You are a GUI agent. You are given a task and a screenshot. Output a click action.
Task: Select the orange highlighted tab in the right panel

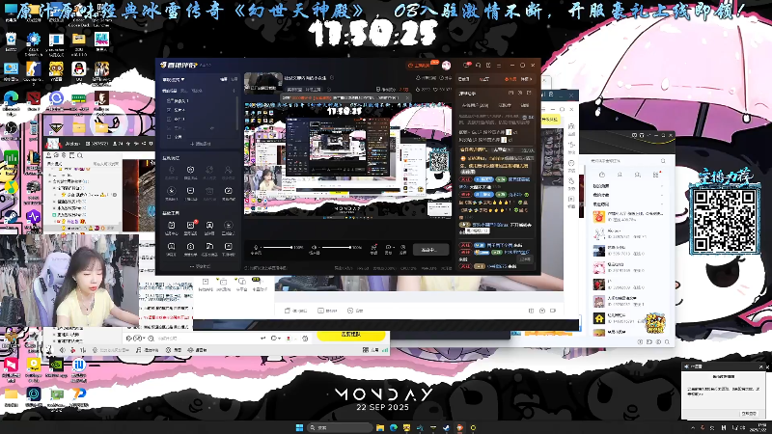(509, 79)
